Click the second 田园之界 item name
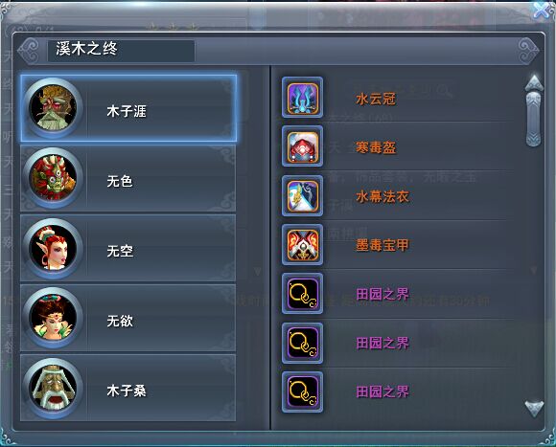 click(382, 344)
